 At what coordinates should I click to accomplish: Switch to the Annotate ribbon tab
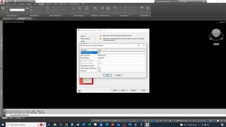click(x=21, y=4)
